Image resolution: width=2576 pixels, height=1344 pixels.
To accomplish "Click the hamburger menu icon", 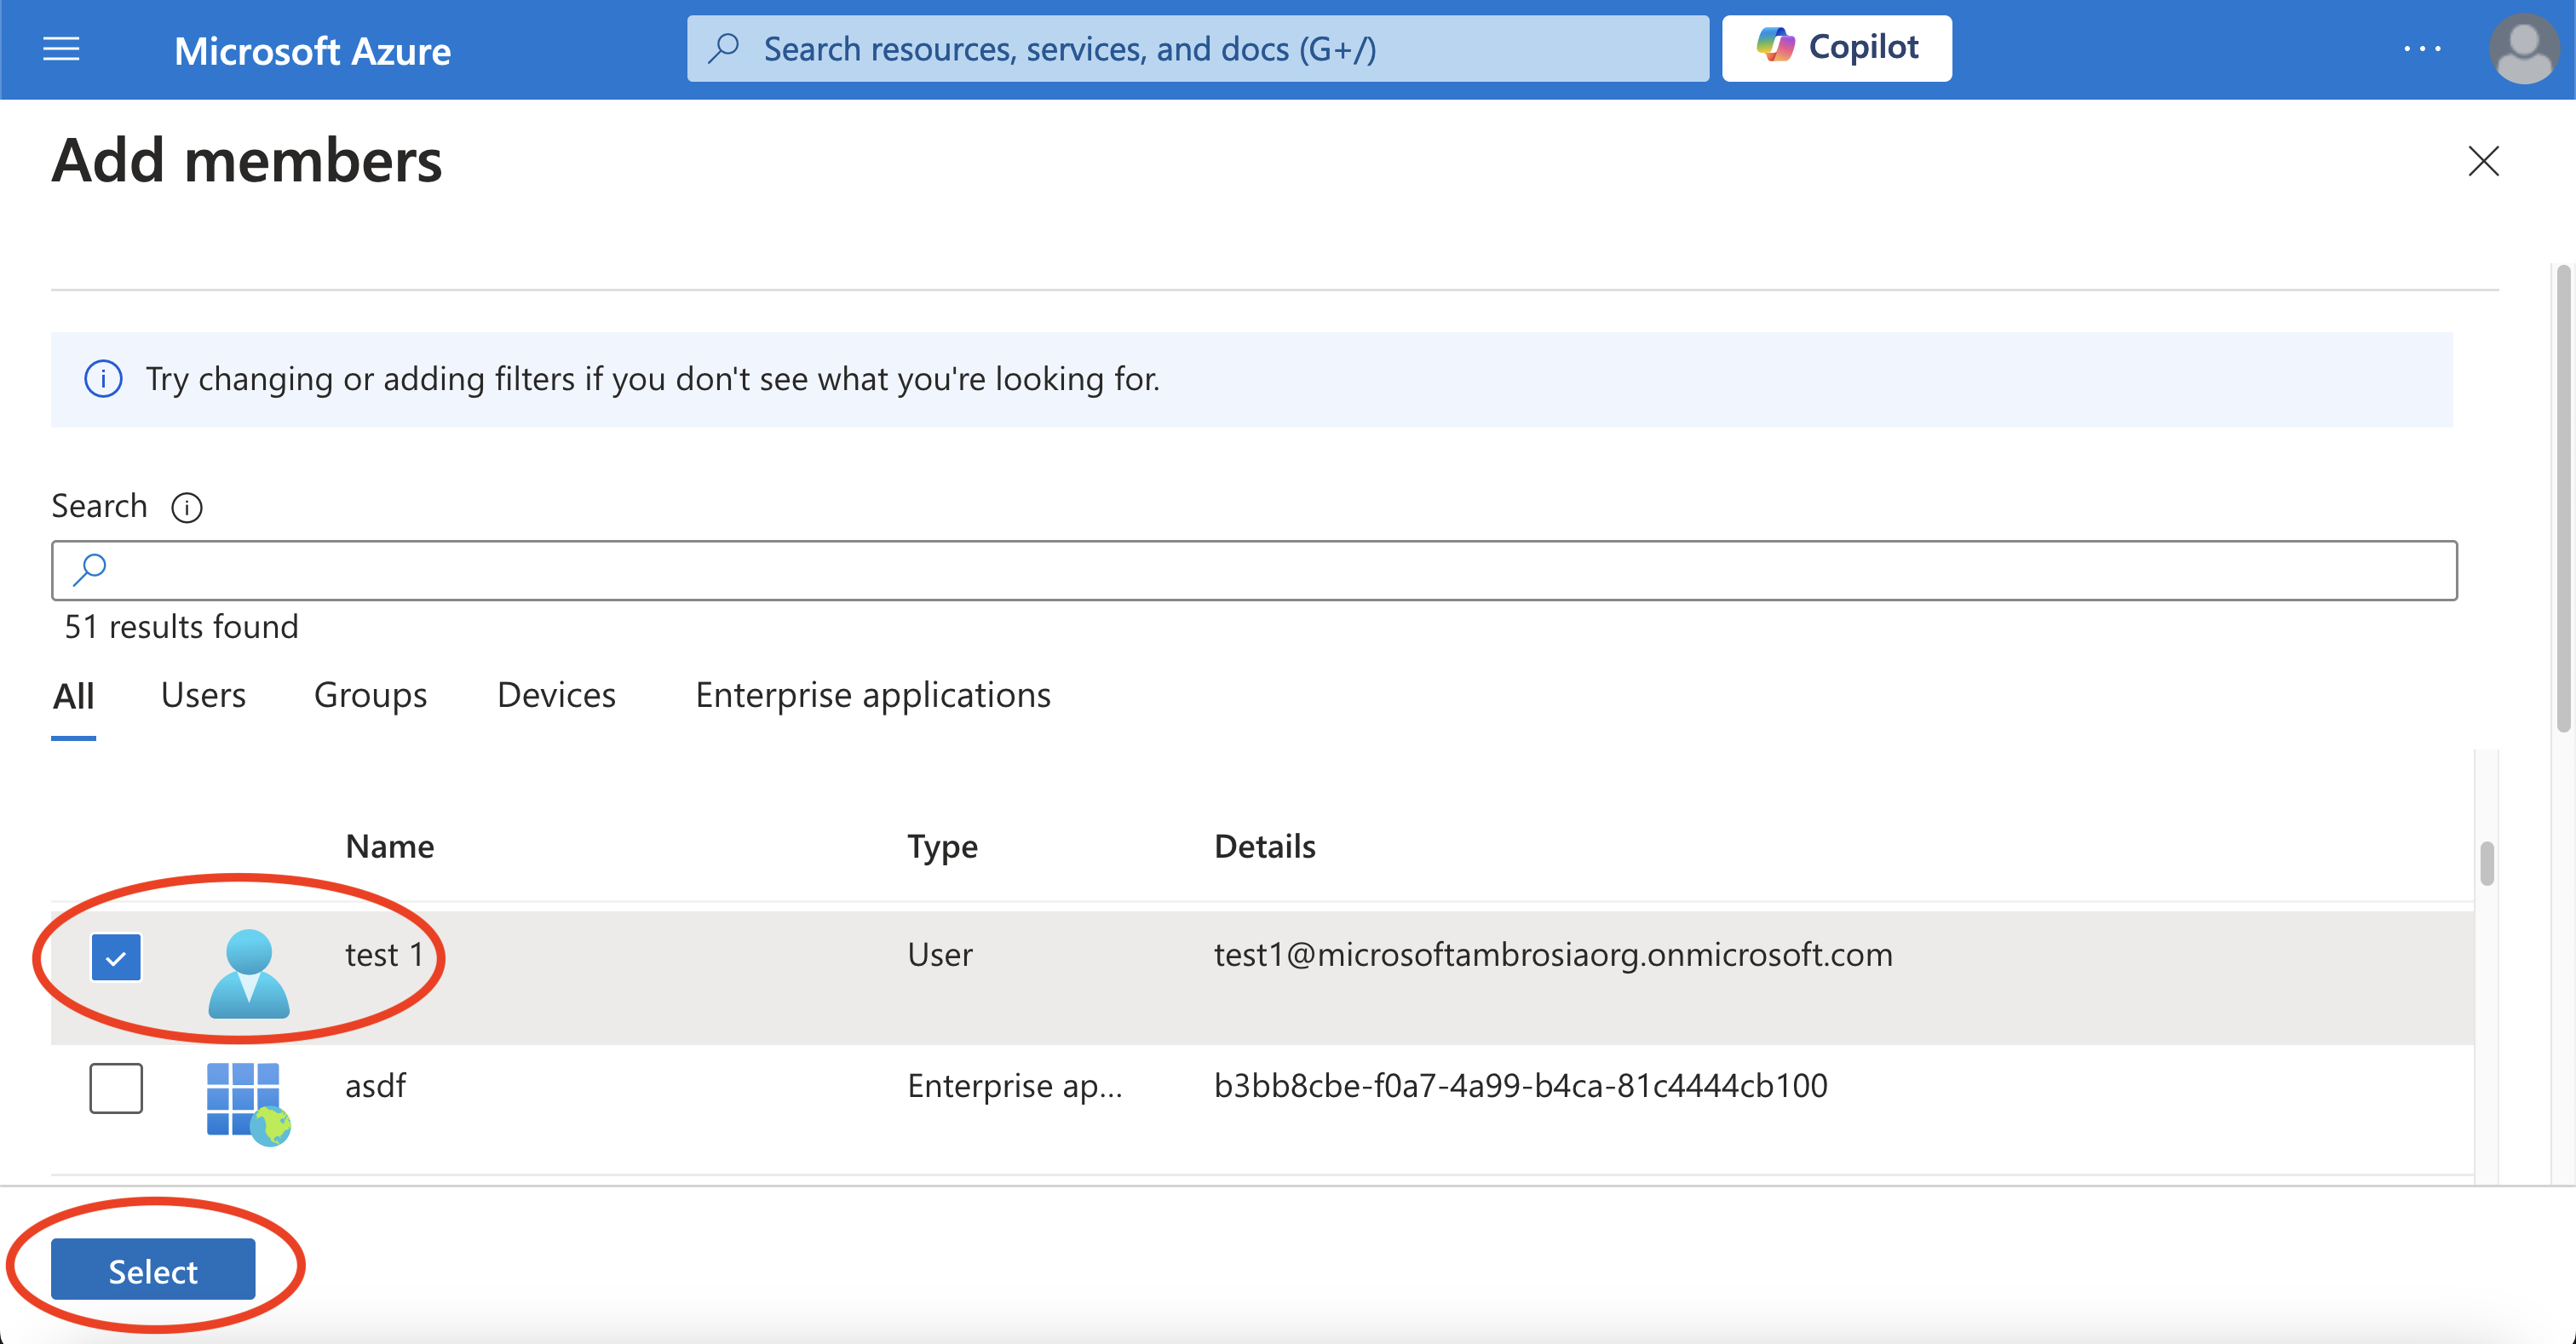I will coord(61,48).
